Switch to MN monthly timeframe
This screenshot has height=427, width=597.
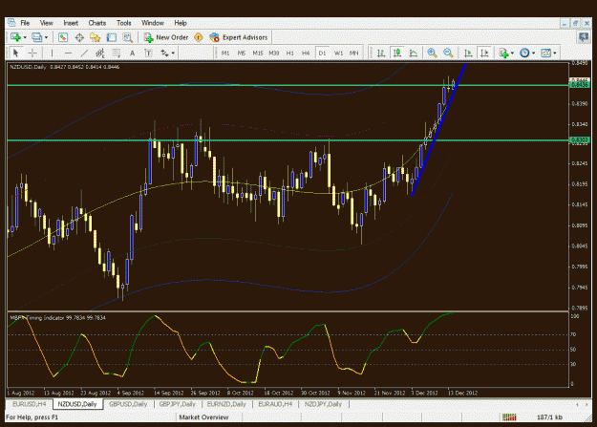click(354, 53)
